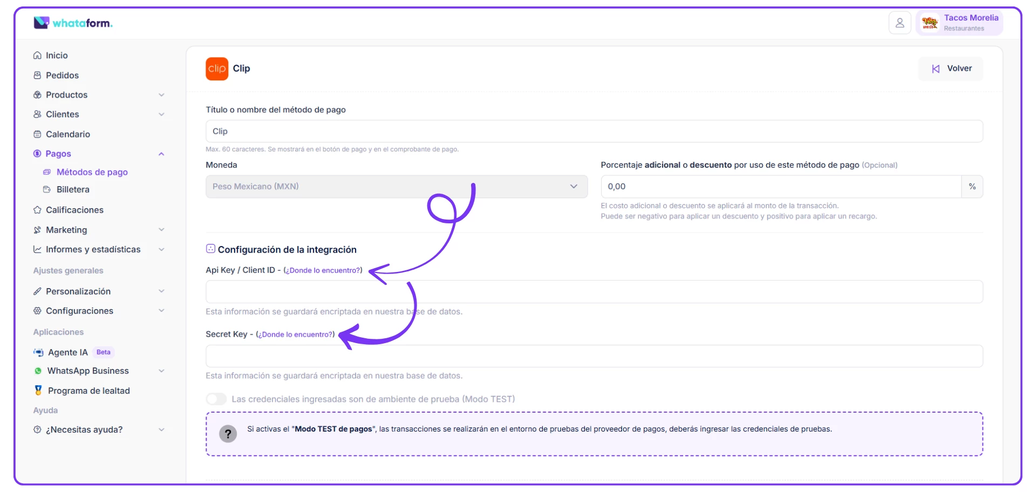The height and width of the screenshot is (492, 1036).
Task: Expand the WhatsApp Business submenu
Action: pyautogui.click(x=161, y=371)
